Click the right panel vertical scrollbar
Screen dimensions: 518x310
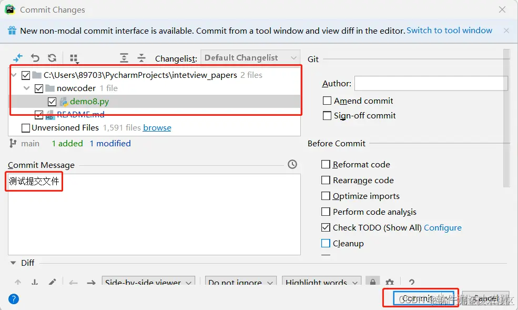[x=506, y=118]
